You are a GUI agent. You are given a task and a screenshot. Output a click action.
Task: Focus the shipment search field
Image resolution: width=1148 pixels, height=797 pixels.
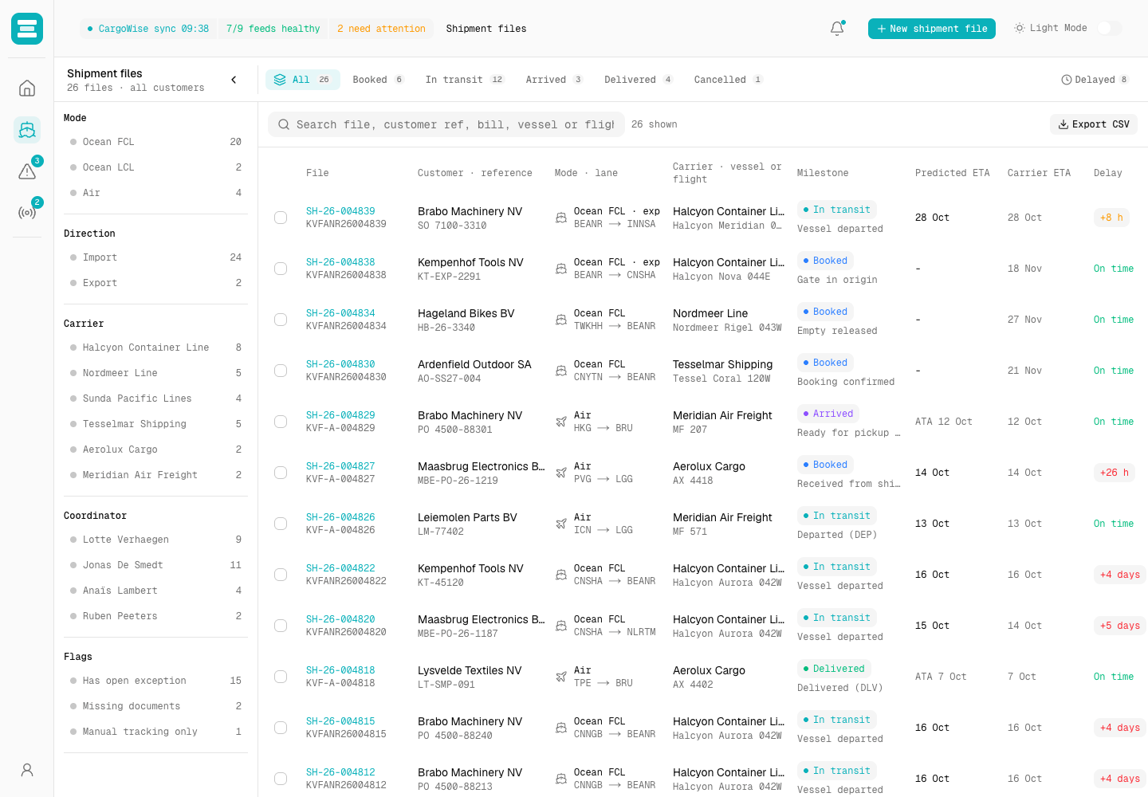(445, 124)
